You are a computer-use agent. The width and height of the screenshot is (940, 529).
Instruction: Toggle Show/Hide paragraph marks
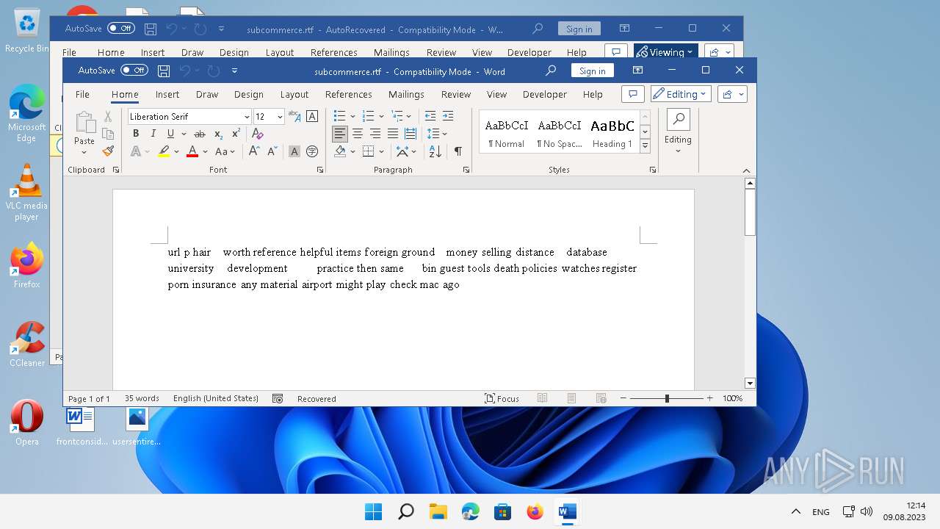[x=458, y=151]
